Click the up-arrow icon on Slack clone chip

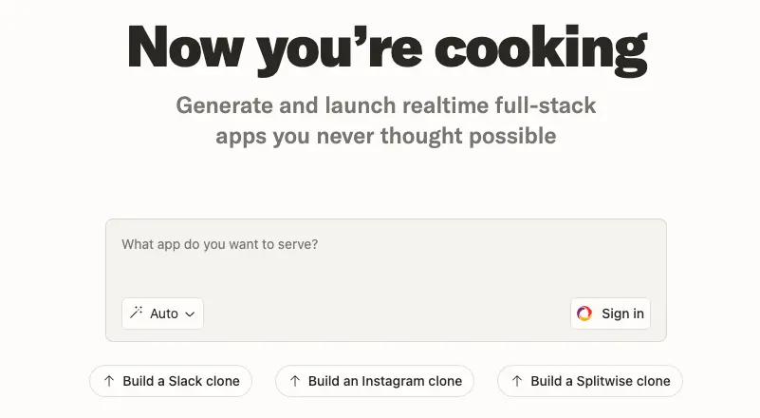click(109, 381)
